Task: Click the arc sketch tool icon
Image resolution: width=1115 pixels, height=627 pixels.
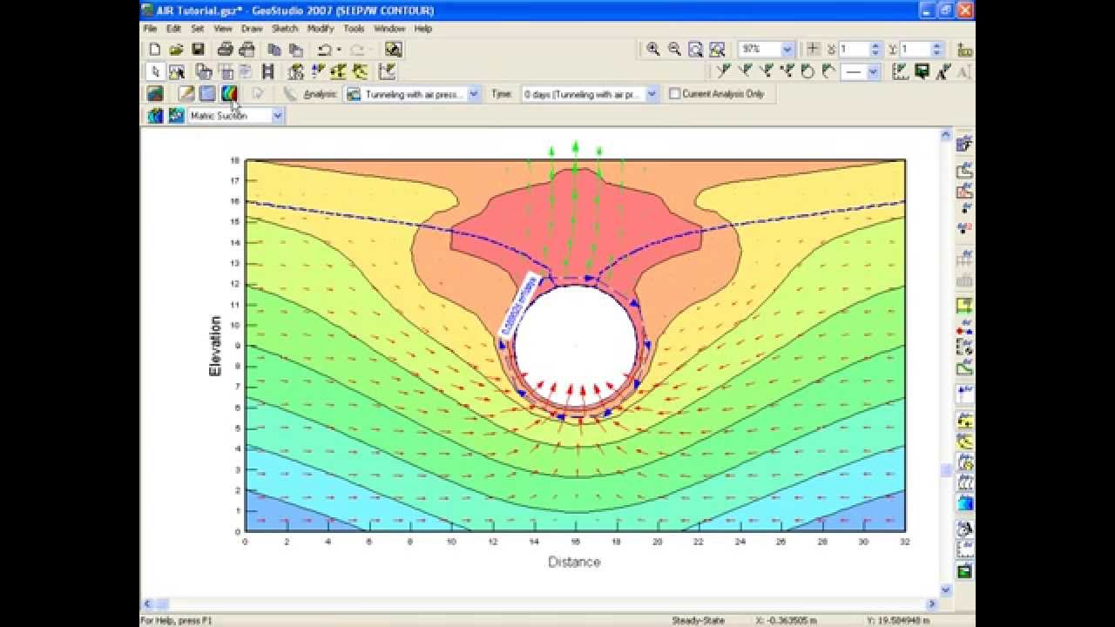Action: [828, 71]
